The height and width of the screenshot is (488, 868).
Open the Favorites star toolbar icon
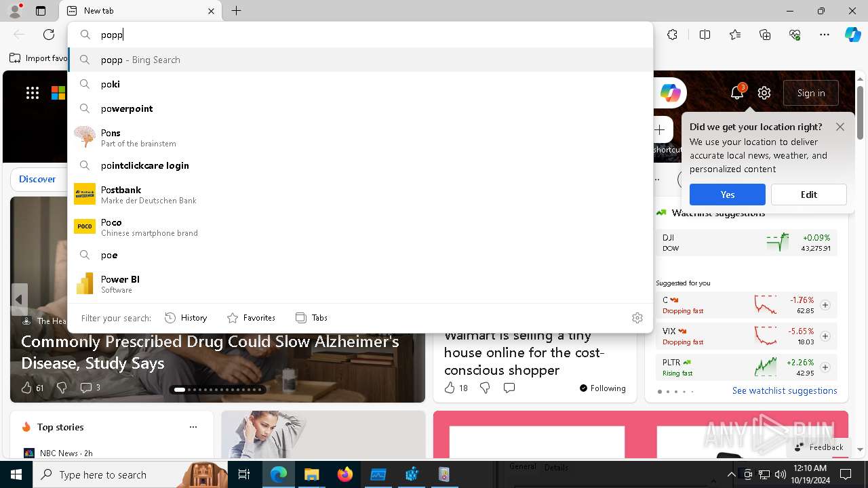[x=735, y=35]
